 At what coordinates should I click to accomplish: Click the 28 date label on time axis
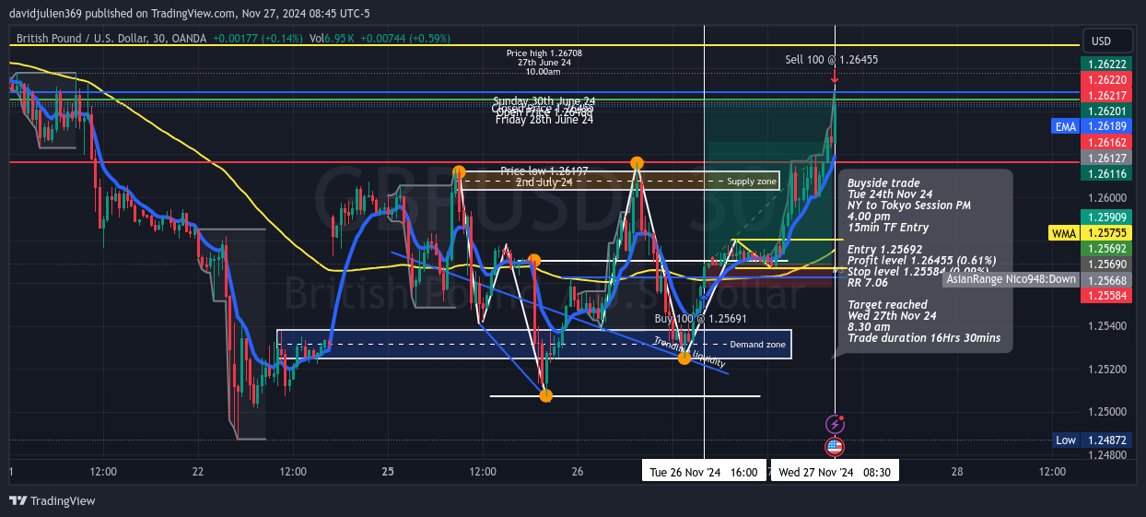click(x=957, y=472)
